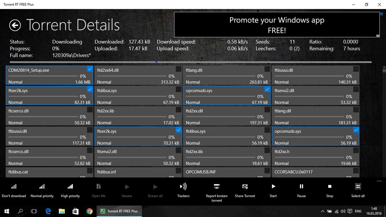Screen dimensions: 386x217
Task: Open Windows Store from the taskbar
Action: tap(76, 211)
